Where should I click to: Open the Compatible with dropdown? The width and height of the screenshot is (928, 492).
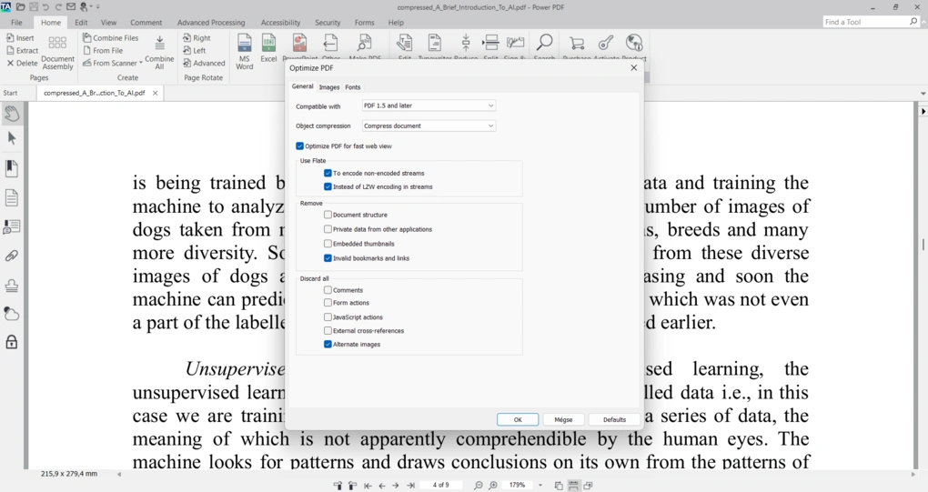click(x=429, y=105)
